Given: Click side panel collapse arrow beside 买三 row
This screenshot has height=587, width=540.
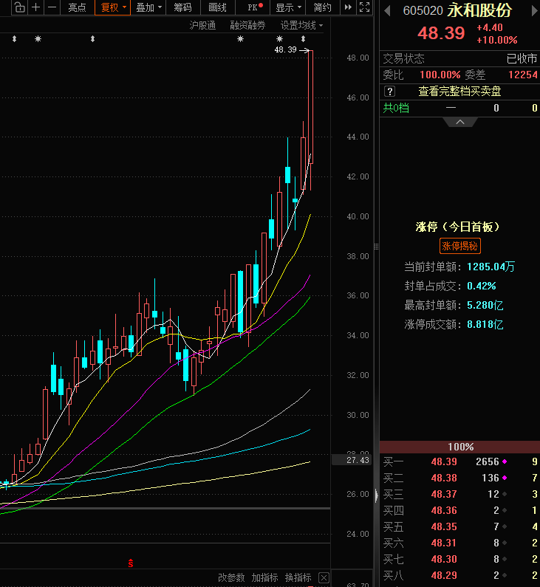Looking at the screenshot, I should click(x=377, y=495).
